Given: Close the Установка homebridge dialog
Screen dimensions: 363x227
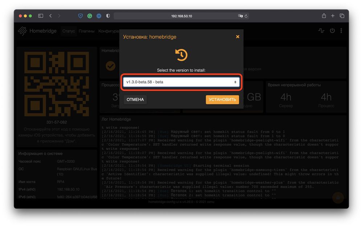Looking at the screenshot, I should 237,37.
